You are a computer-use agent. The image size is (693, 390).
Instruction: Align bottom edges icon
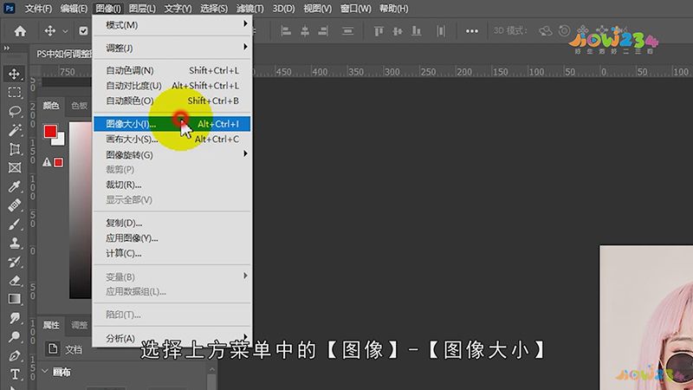pos(416,31)
